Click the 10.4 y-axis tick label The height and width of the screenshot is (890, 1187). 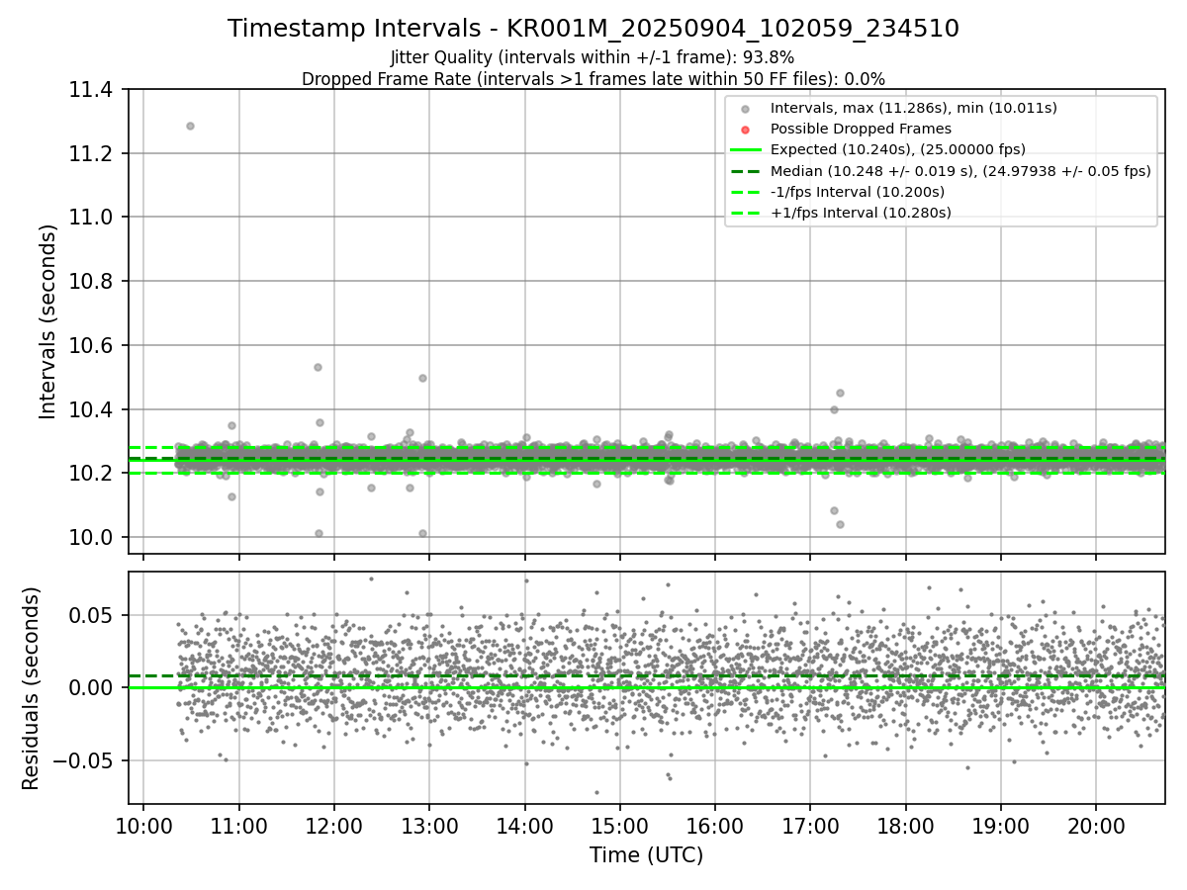(92, 409)
